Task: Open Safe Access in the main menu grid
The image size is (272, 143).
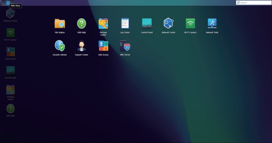Action: [103, 46]
